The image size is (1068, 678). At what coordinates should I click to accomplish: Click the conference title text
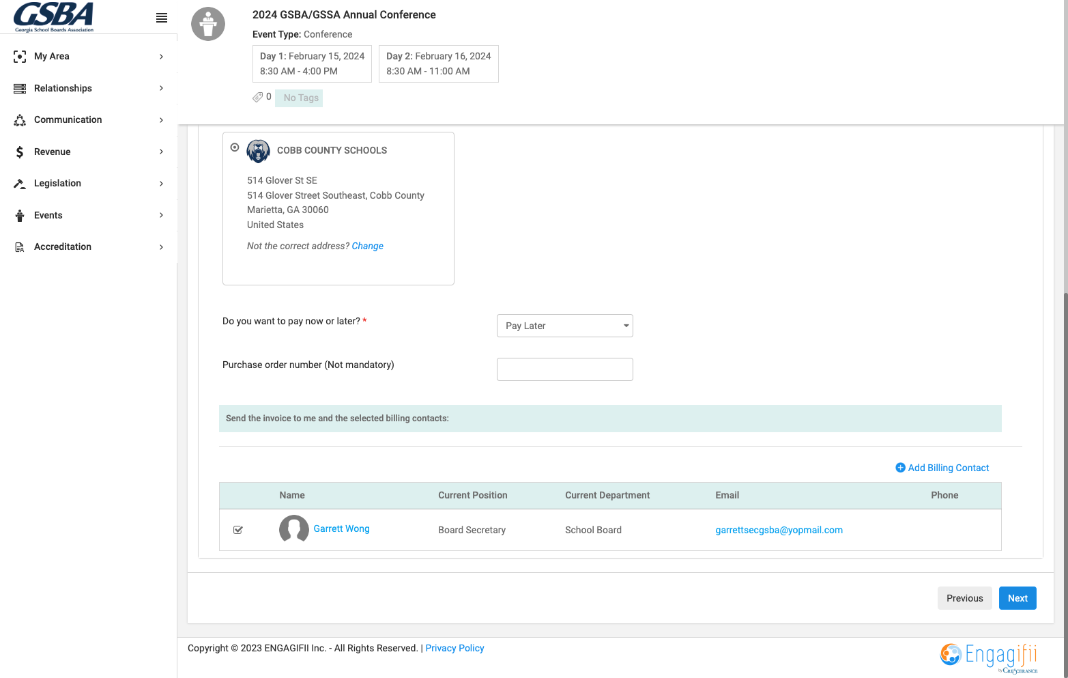click(344, 15)
